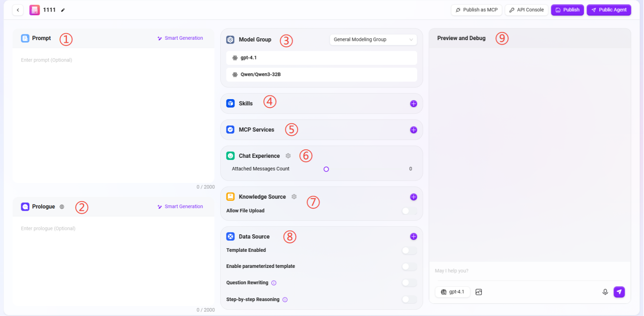Click the pencil icon to rename agent
Viewport: 644px width, 316px height.
pos(63,10)
